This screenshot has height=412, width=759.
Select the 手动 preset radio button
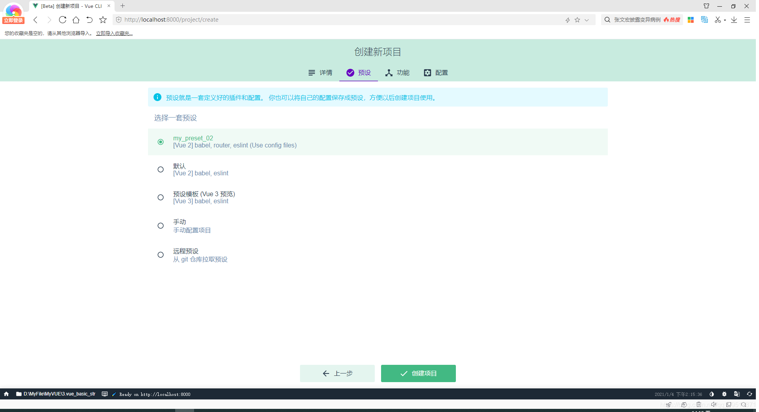160,225
